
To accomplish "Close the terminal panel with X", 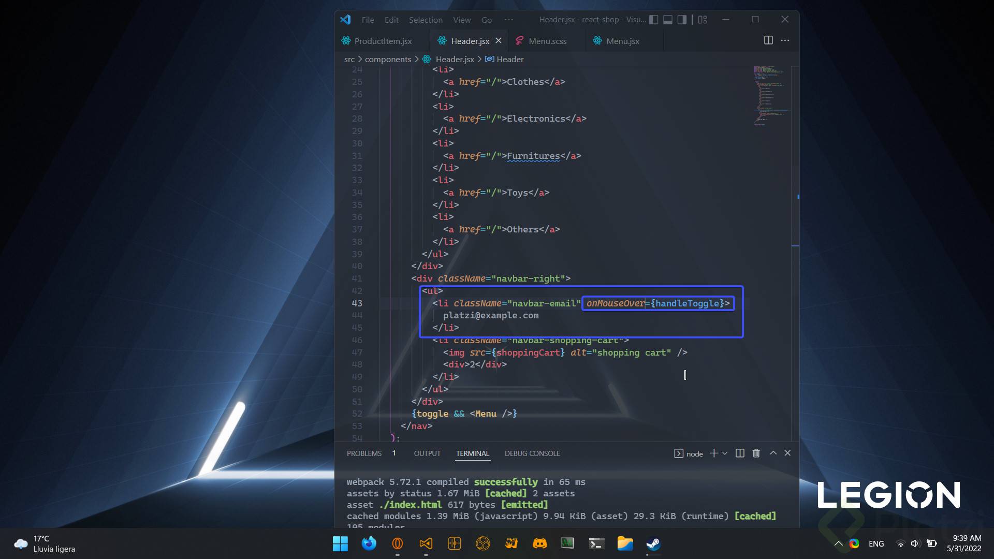I will click(x=787, y=453).
